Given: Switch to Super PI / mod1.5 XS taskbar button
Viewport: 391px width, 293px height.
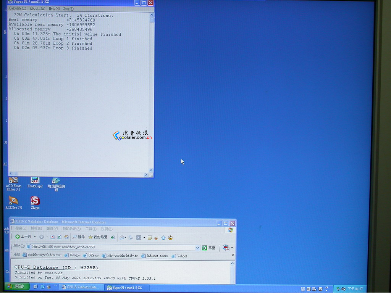Looking at the screenshot, I should [127, 288].
